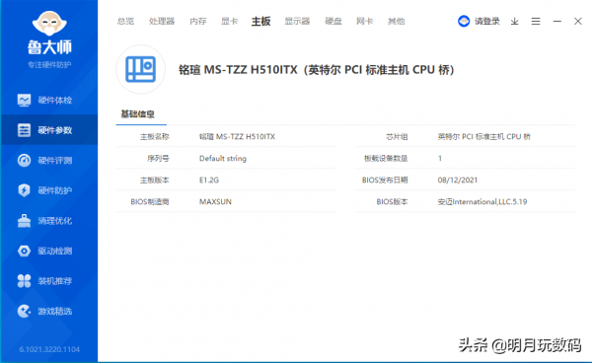Image resolution: width=592 pixels, height=363 pixels.
Task: Click the 游戏精选 pac-man icon
Action: coord(24,312)
